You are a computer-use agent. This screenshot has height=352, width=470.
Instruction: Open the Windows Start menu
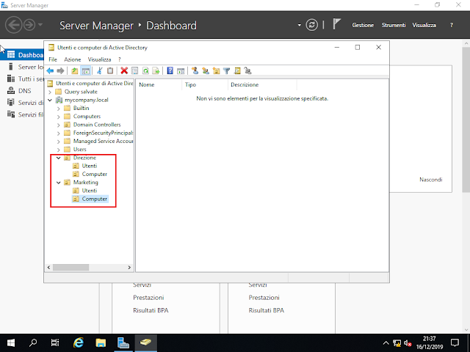11,342
